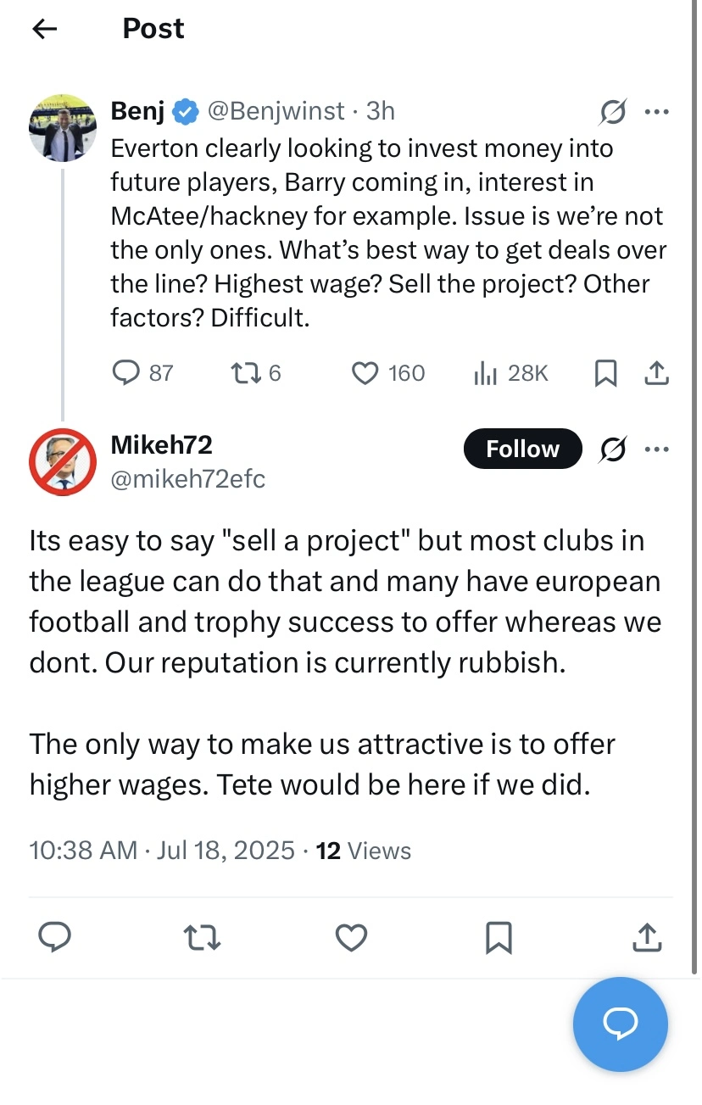Share Benj's post
702x1105 pixels.
coord(657,373)
